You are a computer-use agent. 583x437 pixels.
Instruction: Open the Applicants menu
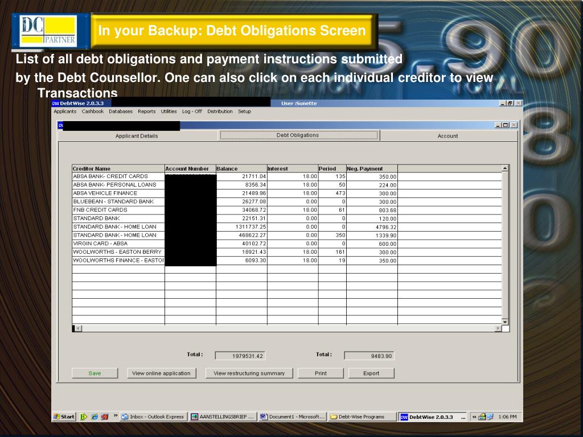[65, 112]
